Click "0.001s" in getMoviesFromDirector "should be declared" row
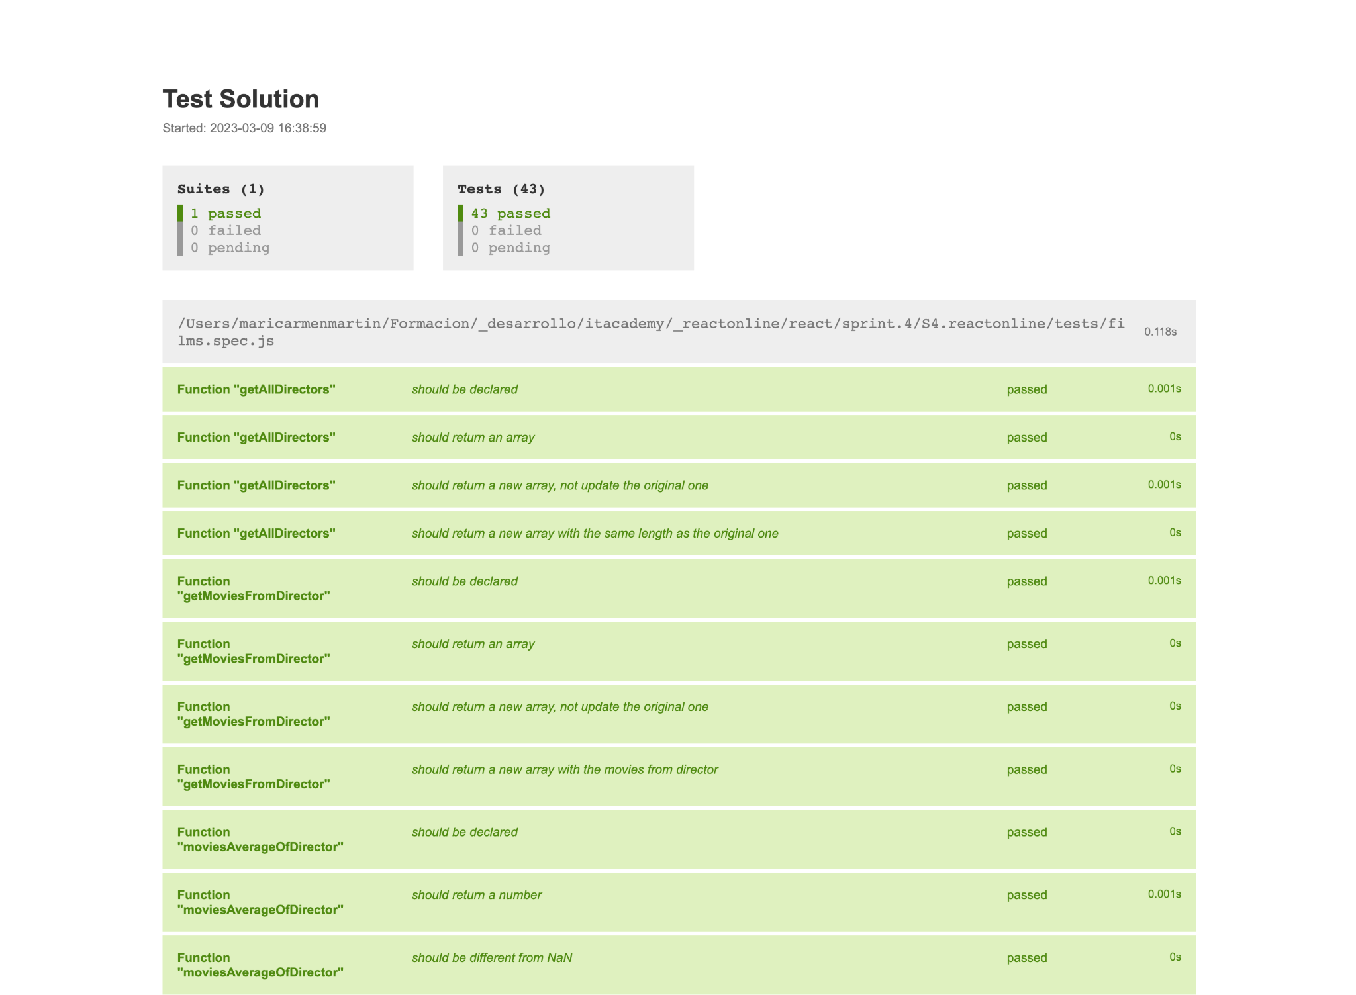This screenshot has height=995, width=1356. coord(1165,581)
